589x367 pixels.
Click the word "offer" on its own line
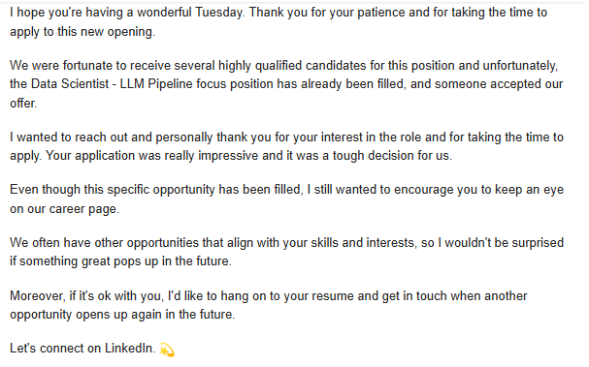23,103
